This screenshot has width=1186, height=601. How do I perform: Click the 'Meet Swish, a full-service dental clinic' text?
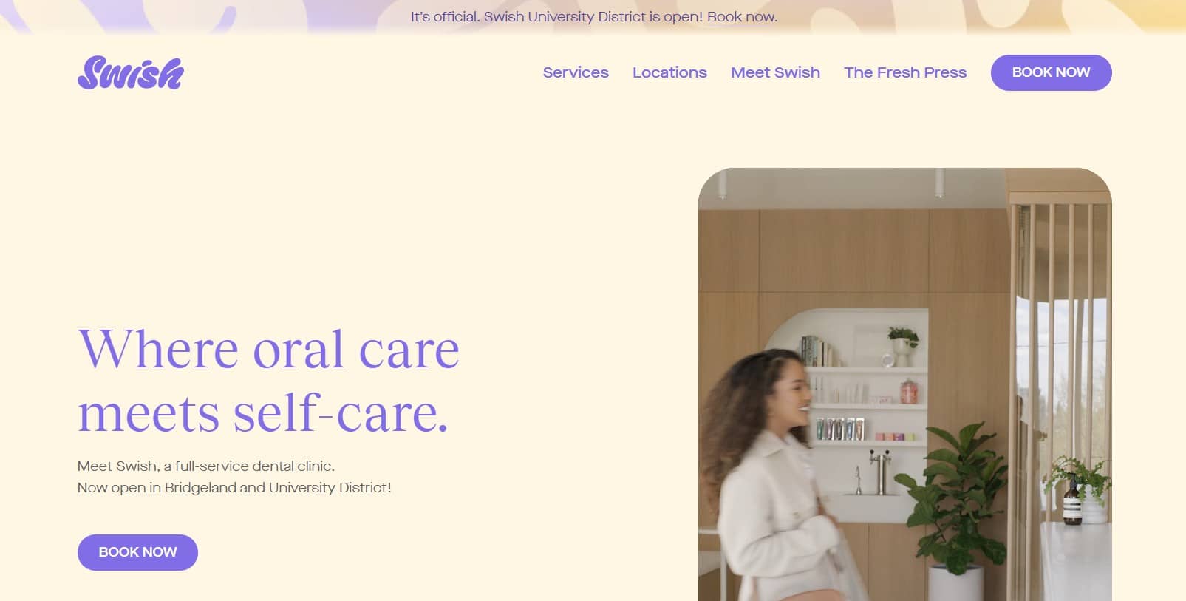coord(206,466)
